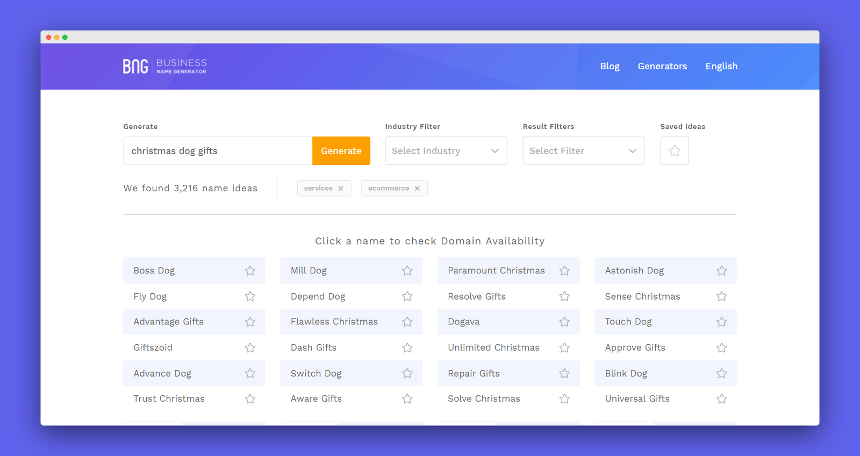Viewport: 860px width, 456px height.
Task: Star the Touch Dog name
Action: click(722, 322)
